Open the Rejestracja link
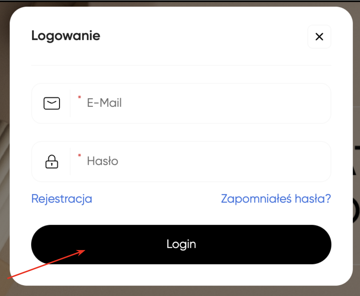 61,199
